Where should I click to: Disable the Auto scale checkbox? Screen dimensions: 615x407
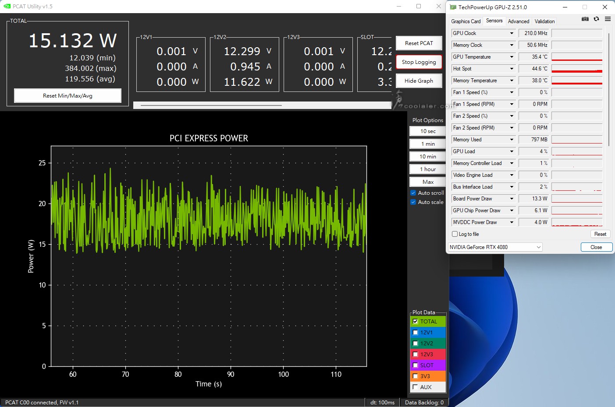point(413,202)
